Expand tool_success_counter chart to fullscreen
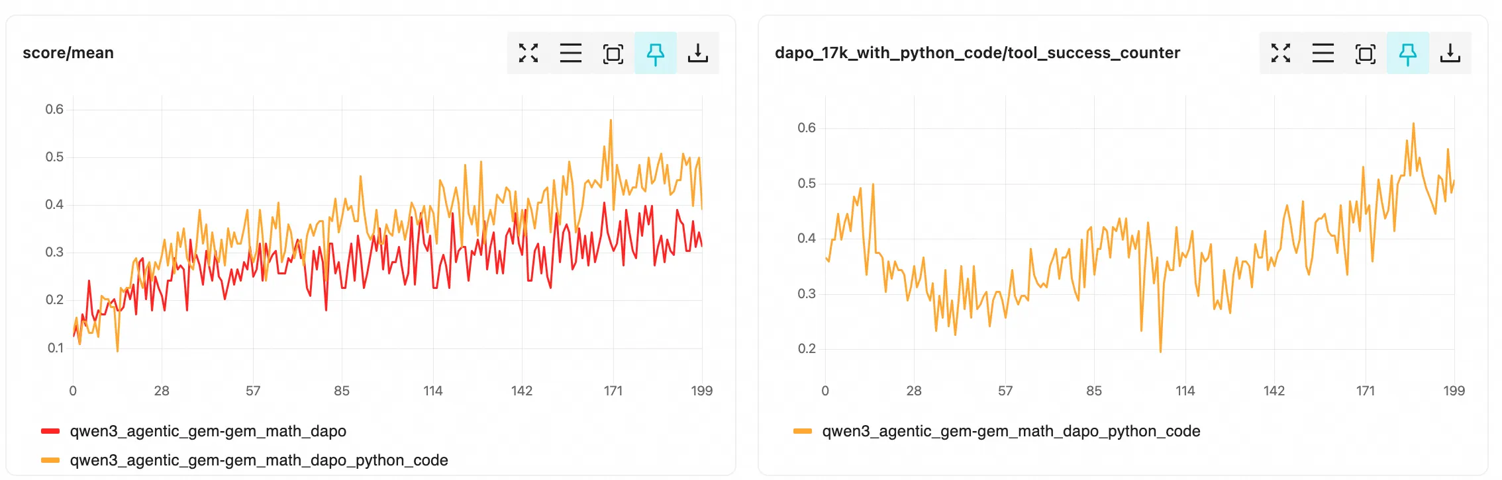Screen dimensions: 1502x480 1280,53
